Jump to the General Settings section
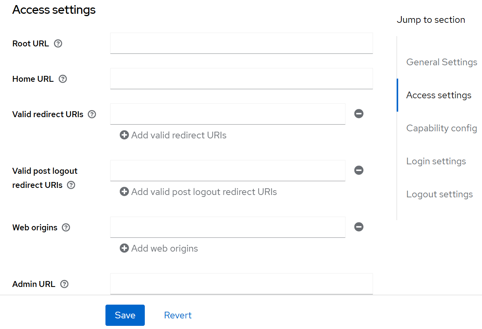The height and width of the screenshot is (329, 482). tap(441, 62)
